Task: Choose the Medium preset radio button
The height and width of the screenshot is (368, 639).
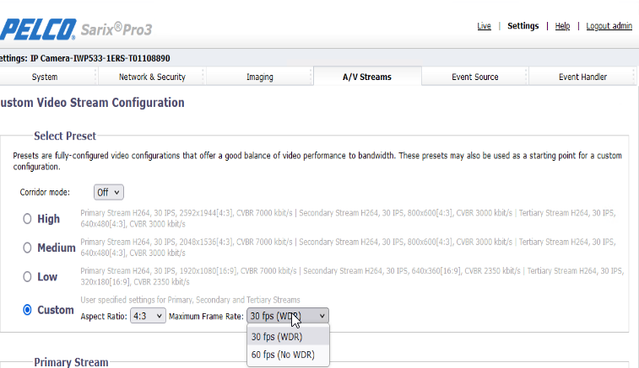Action: pos(27,248)
